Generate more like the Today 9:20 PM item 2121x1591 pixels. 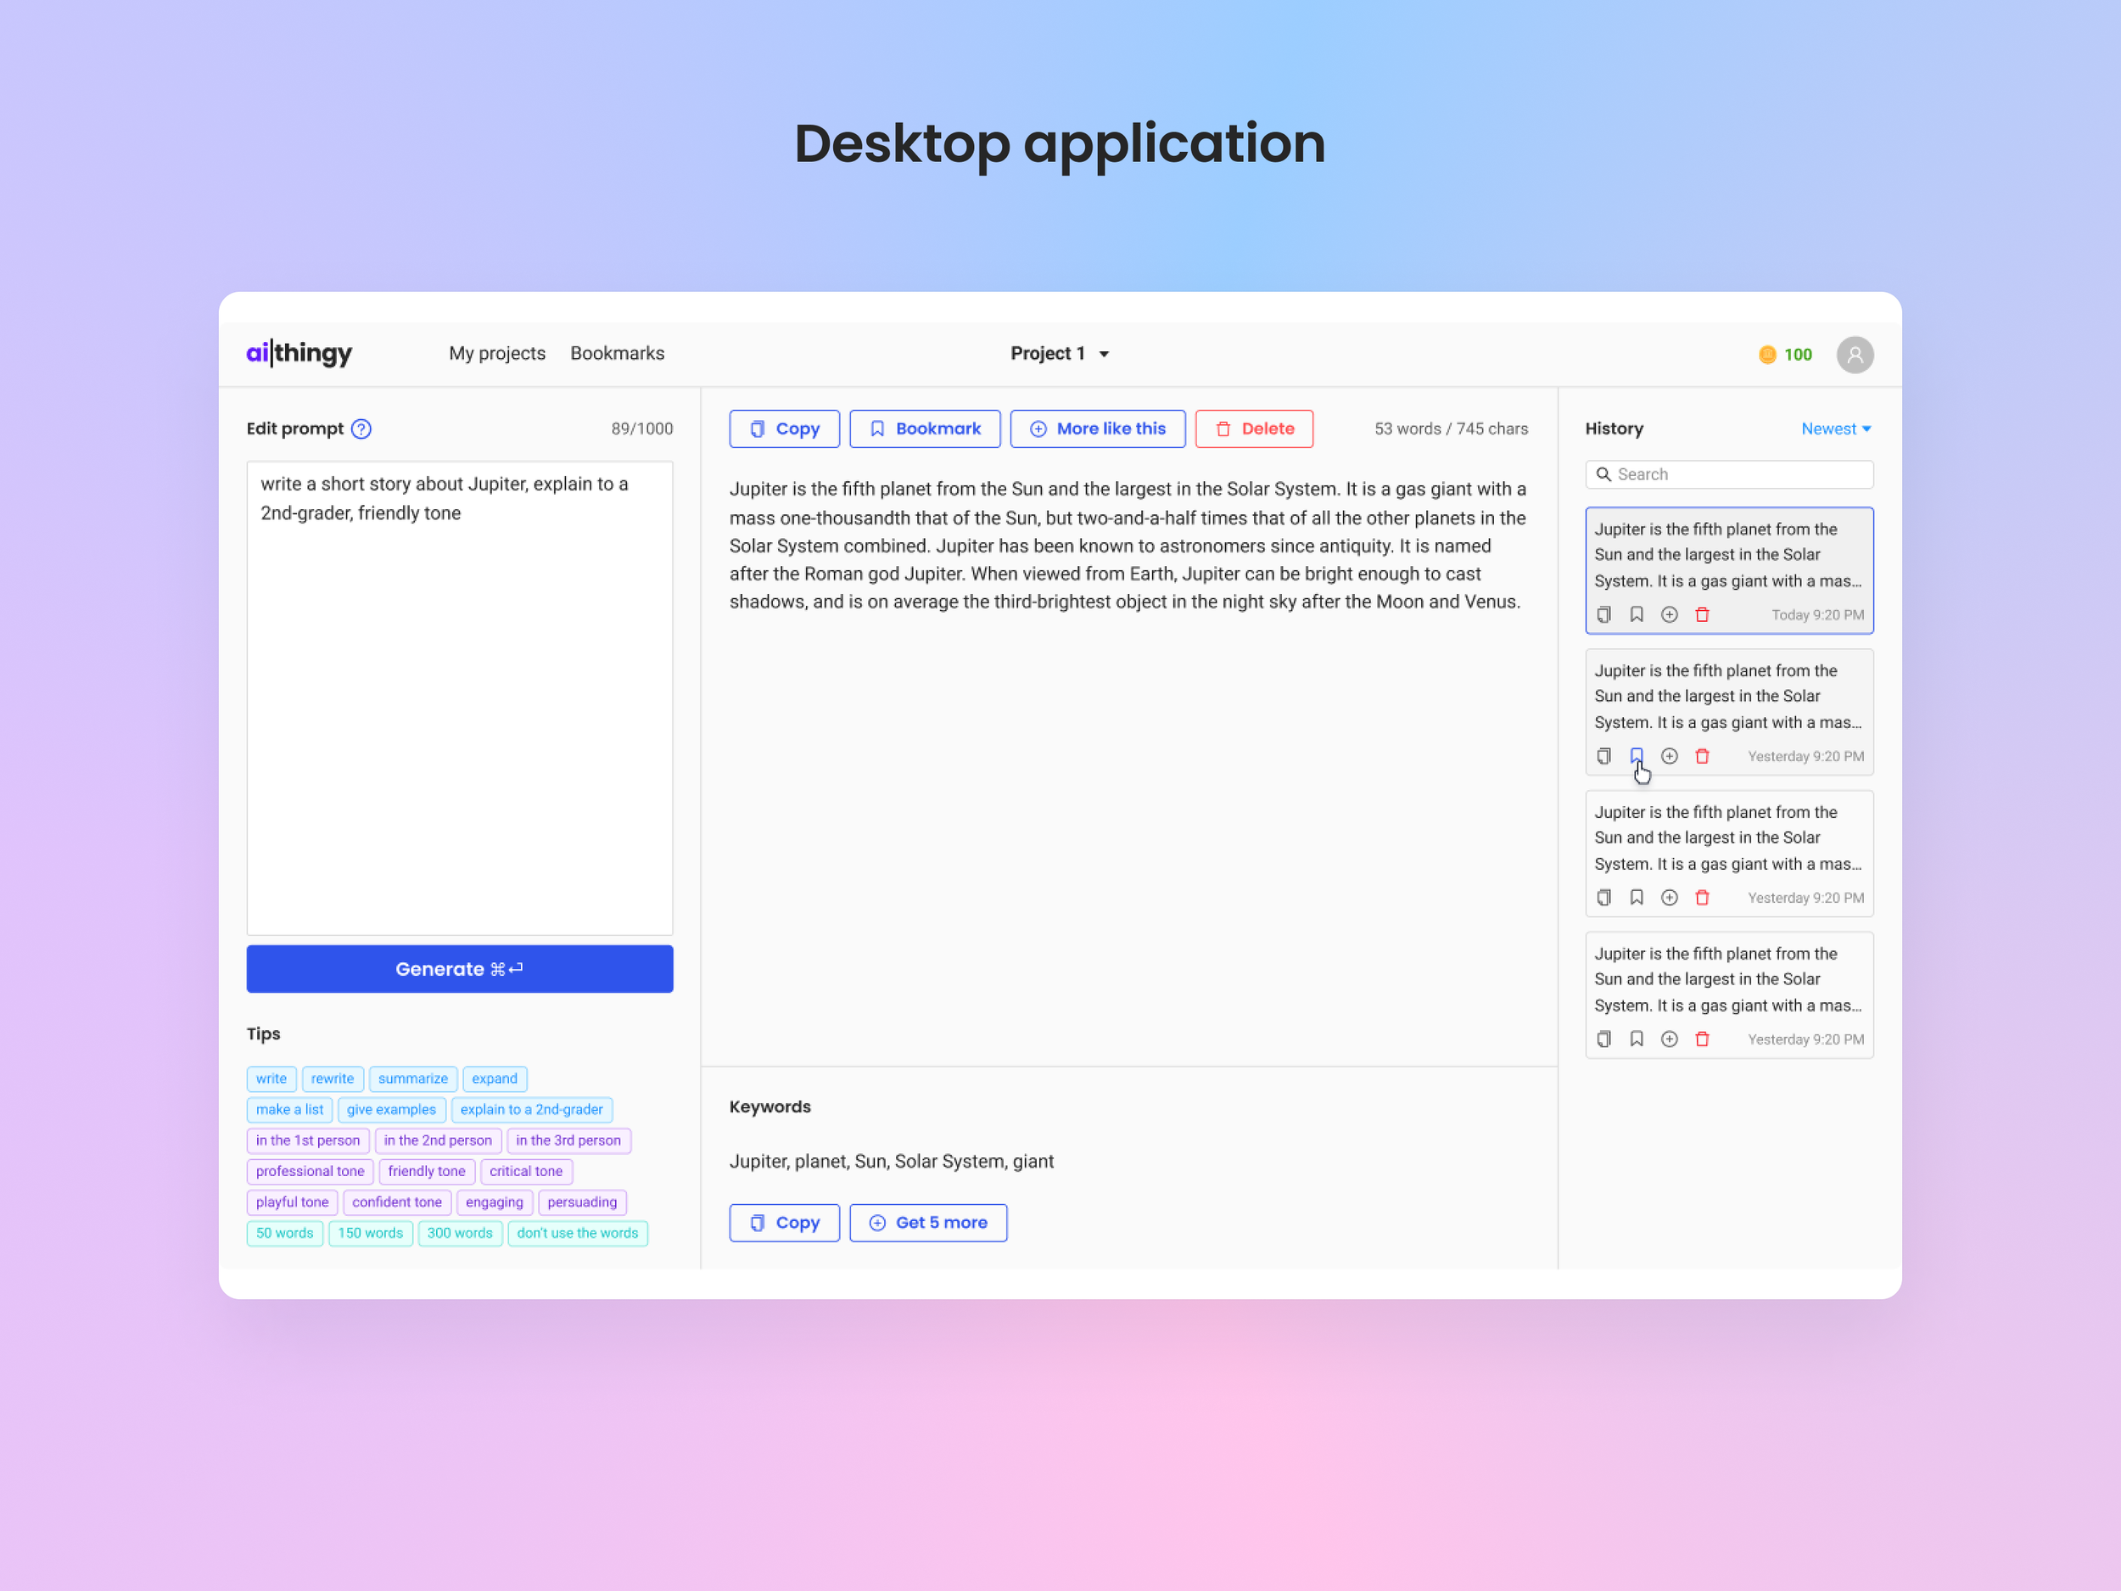pyautogui.click(x=1670, y=614)
